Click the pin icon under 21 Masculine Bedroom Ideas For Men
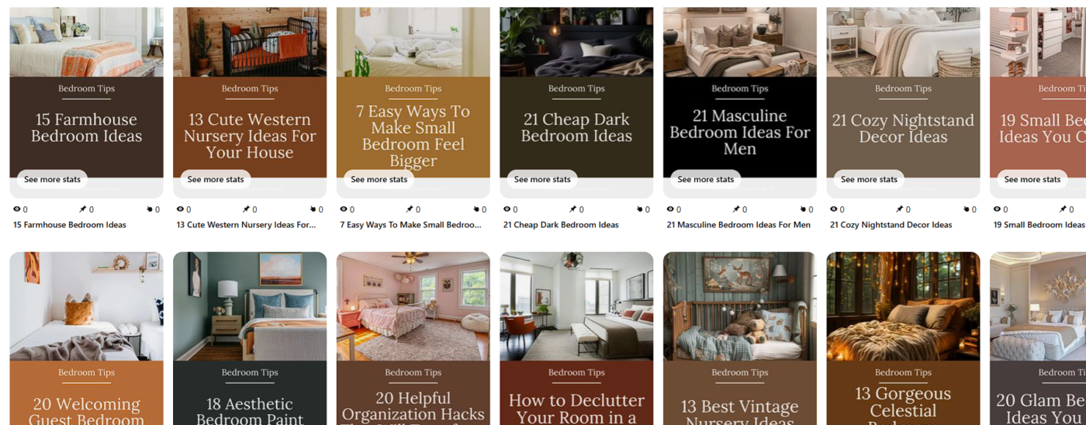The width and height of the screenshot is (1086, 425). (736, 209)
